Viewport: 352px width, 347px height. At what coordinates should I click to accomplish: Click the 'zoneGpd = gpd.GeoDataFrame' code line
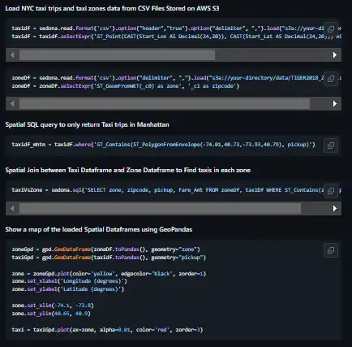pos(105,249)
